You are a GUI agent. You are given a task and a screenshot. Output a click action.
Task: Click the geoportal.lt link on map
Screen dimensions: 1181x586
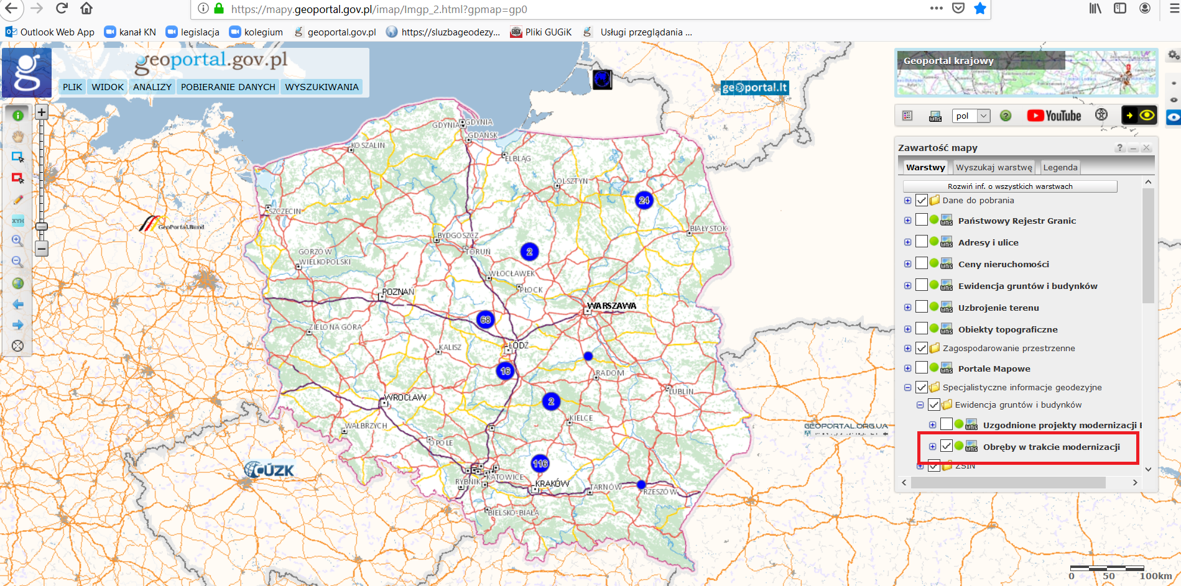pos(754,88)
